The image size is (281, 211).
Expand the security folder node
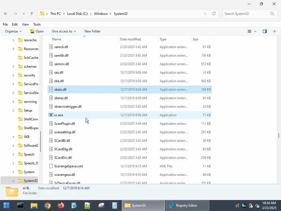pos(13,75)
